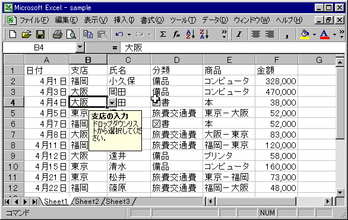Click the 4月15日 date cell

(46, 167)
